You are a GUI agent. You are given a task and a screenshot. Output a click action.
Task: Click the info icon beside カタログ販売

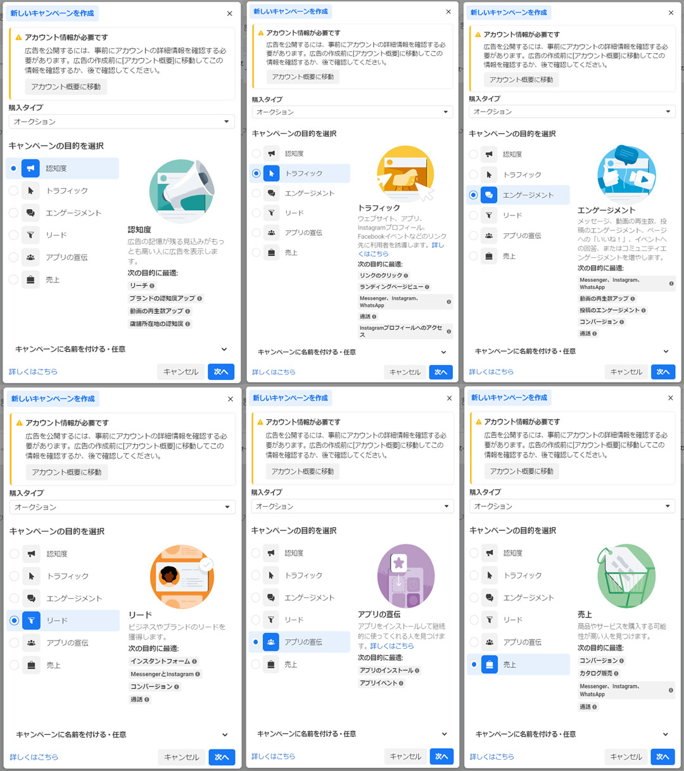616,673
